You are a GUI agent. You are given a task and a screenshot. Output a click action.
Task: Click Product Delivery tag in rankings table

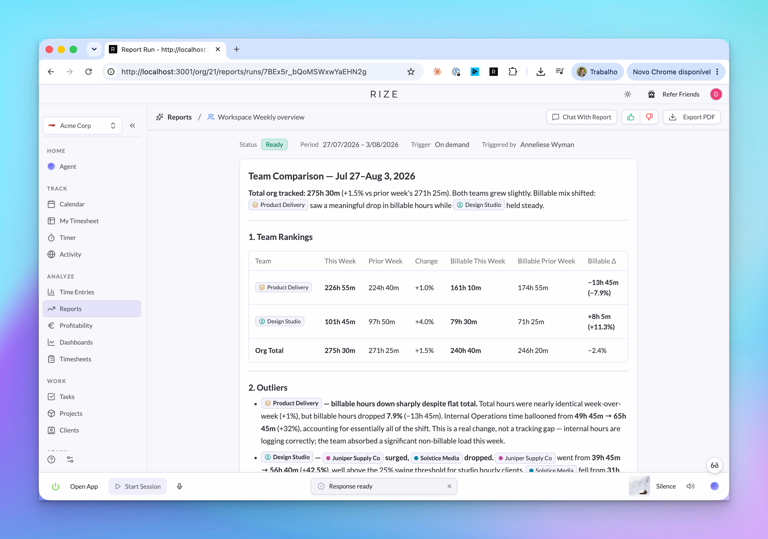pyautogui.click(x=284, y=288)
